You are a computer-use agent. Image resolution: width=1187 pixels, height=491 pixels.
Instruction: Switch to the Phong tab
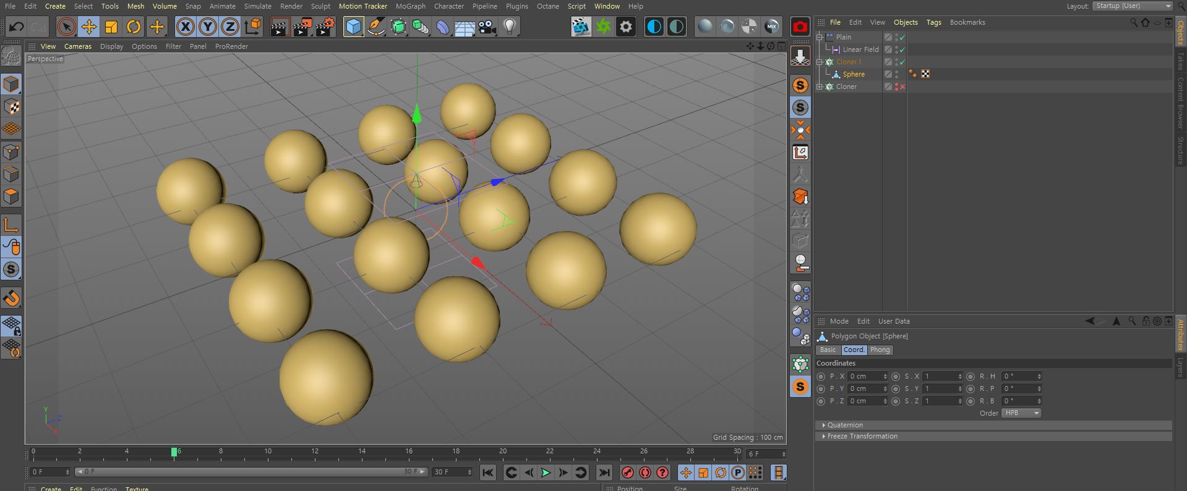pos(880,350)
